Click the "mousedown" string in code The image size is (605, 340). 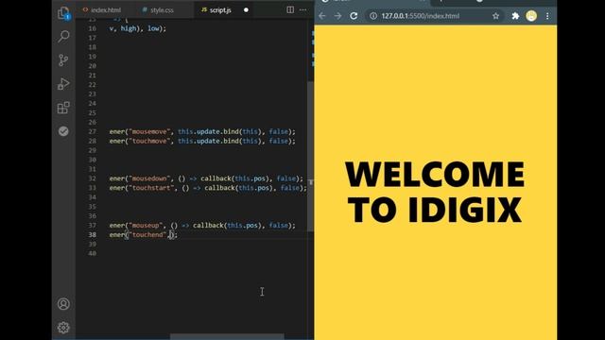pos(149,178)
